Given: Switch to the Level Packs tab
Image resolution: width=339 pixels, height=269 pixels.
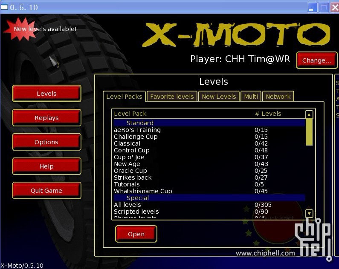Looking at the screenshot, I should 125,97.
